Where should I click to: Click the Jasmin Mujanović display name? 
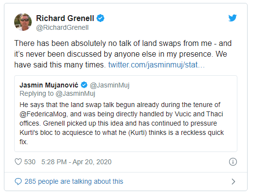click(49, 85)
